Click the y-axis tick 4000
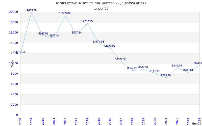This screenshot has height=126, width=202. pos(14,94)
